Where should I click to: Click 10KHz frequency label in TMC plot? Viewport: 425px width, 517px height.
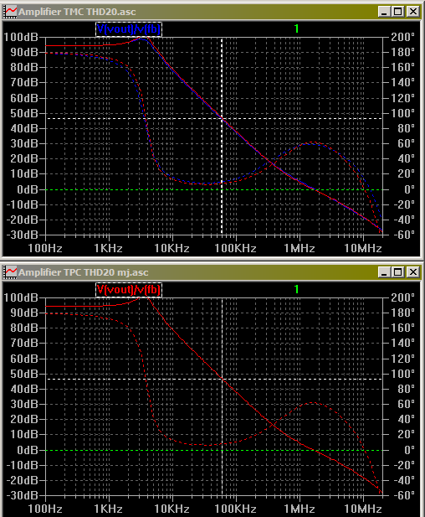coord(172,248)
